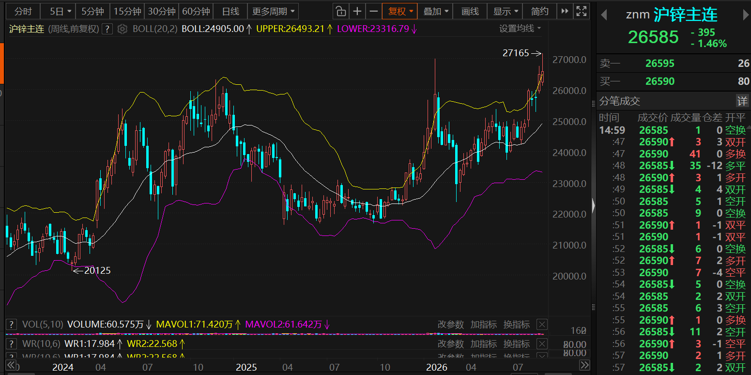Zoom in chart with plus icon
Viewport: 751px width, 375px height.
pos(357,11)
